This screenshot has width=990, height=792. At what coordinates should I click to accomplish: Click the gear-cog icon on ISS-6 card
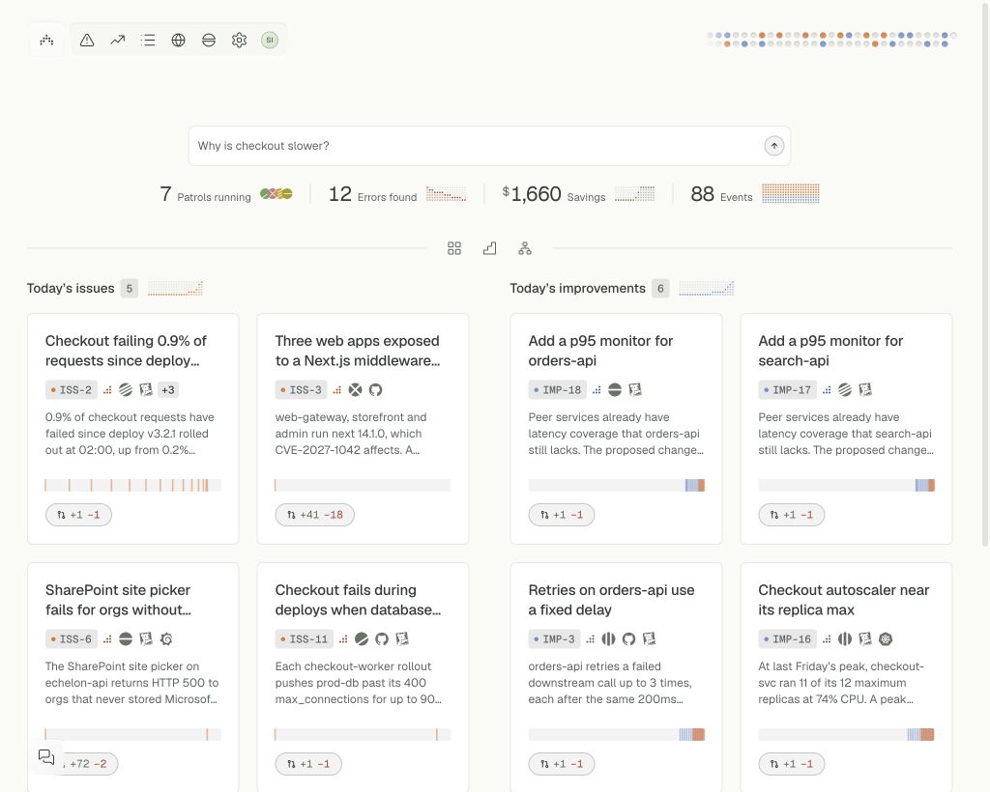coord(166,638)
